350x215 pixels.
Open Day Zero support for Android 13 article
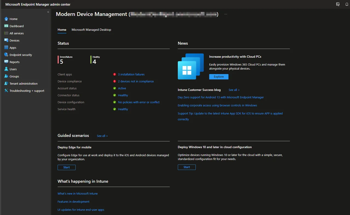point(221,97)
